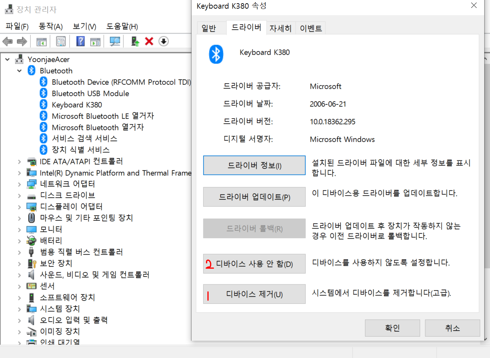Click the 디바이스 제거(U) button
This screenshot has height=358, width=490.
(x=254, y=294)
